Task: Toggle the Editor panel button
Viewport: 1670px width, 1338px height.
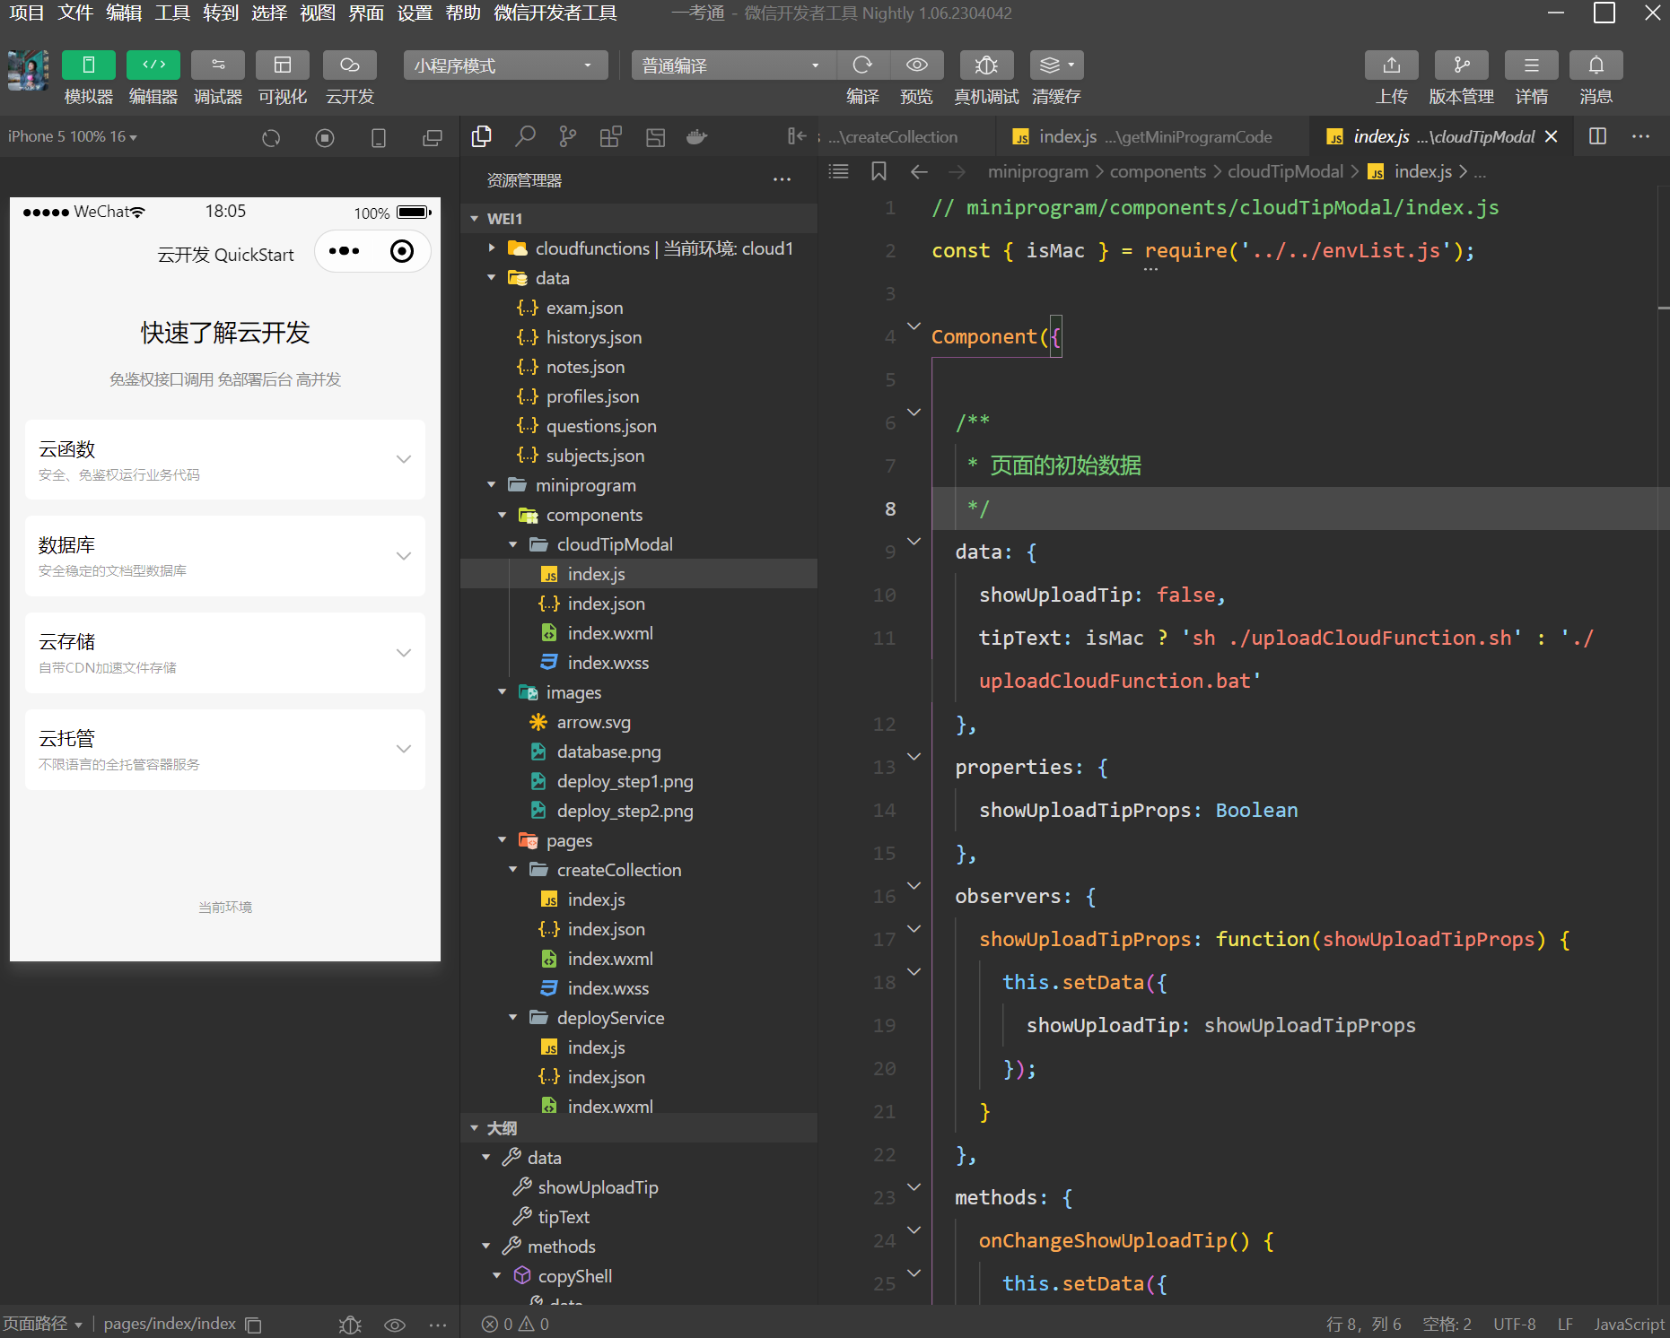Action: 153,65
